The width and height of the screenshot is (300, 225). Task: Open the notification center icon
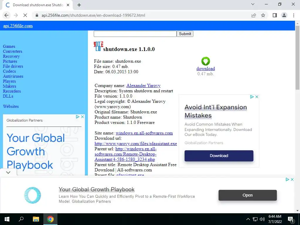coord(291,219)
